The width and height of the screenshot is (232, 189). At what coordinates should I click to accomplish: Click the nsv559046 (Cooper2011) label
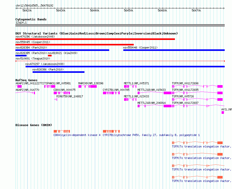click(140, 48)
